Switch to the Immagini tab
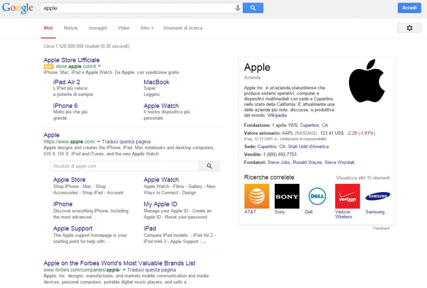The image size is (427, 288). coord(98,28)
